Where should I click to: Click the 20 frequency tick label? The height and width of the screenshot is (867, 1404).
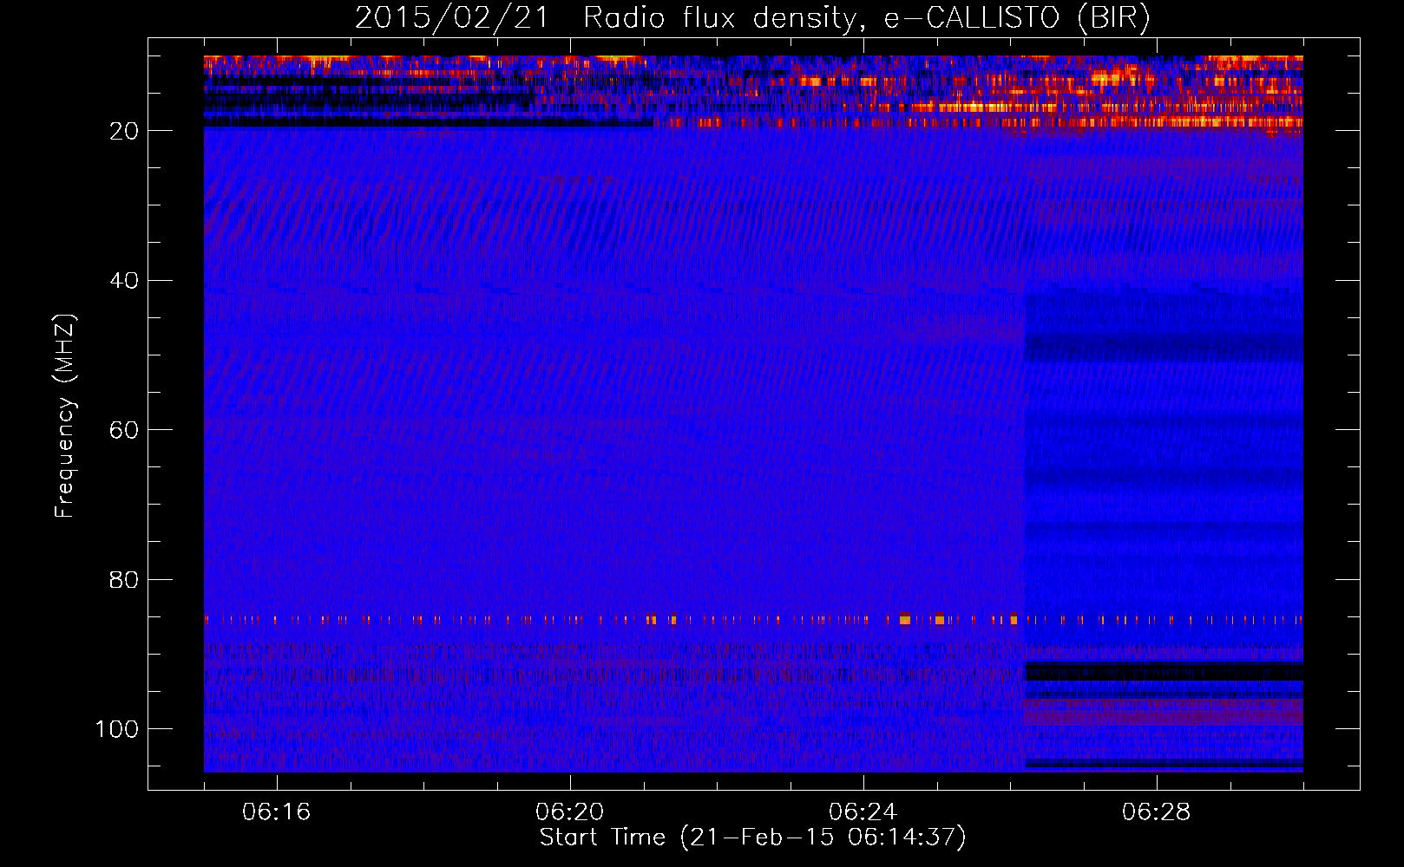click(124, 131)
